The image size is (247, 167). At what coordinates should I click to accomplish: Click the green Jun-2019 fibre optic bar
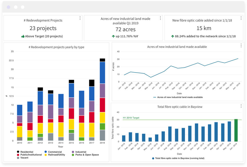coord(236,130)
